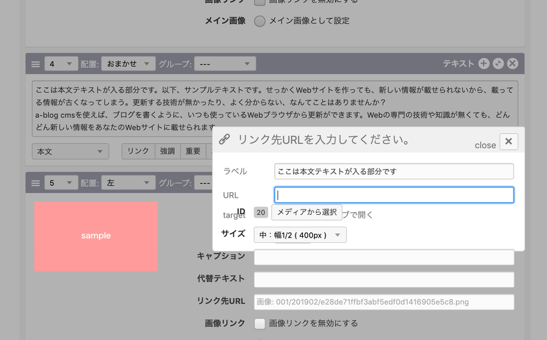
Task: Close the link URL dialog
Action: tap(508, 141)
